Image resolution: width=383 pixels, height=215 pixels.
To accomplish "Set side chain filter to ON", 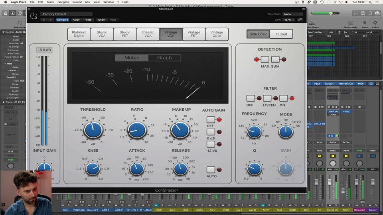I will point(283,98).
